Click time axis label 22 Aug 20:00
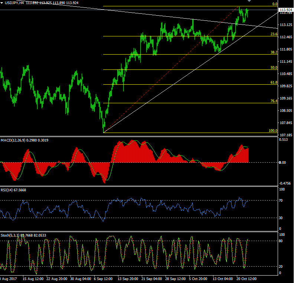The image size is (294, 283). [x=57, y=279]
